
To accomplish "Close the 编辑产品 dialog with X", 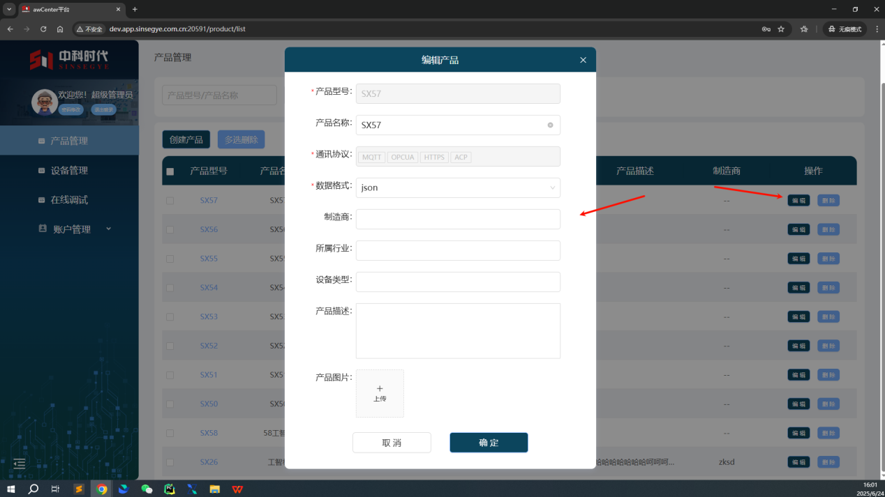I will pos(583,60).
